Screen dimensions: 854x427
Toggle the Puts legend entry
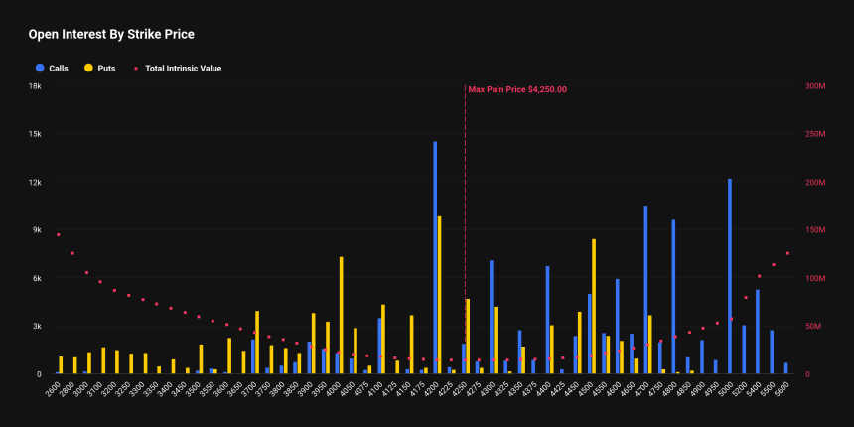click(102, 69)
